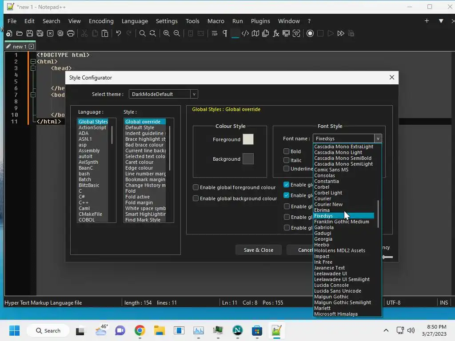Zoom in the editor view
Viewport: 455px width, 341px height.
click(166, 33)
